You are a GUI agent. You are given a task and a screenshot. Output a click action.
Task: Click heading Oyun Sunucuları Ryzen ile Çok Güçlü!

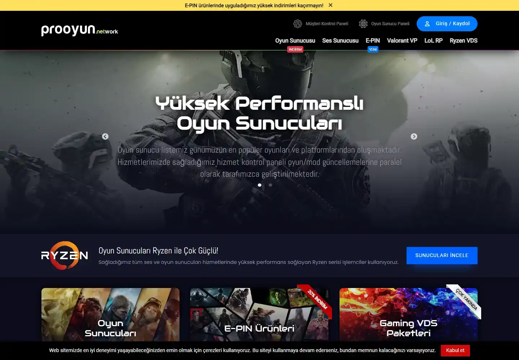pyautogui.click(x=158, y=251)
